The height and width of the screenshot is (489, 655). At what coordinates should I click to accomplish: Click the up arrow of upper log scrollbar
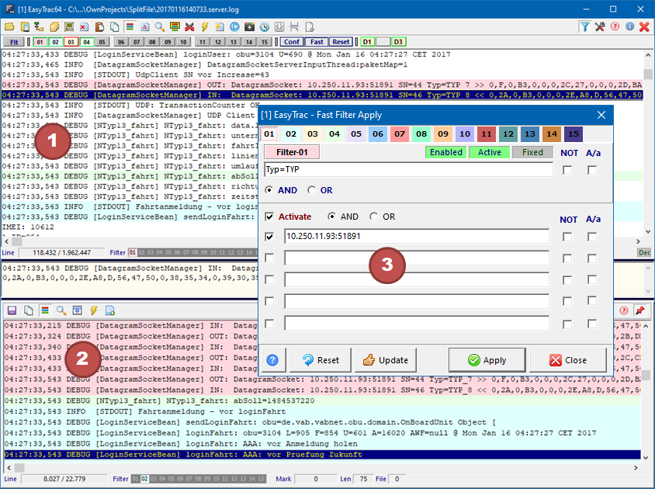tap(648, 55)
